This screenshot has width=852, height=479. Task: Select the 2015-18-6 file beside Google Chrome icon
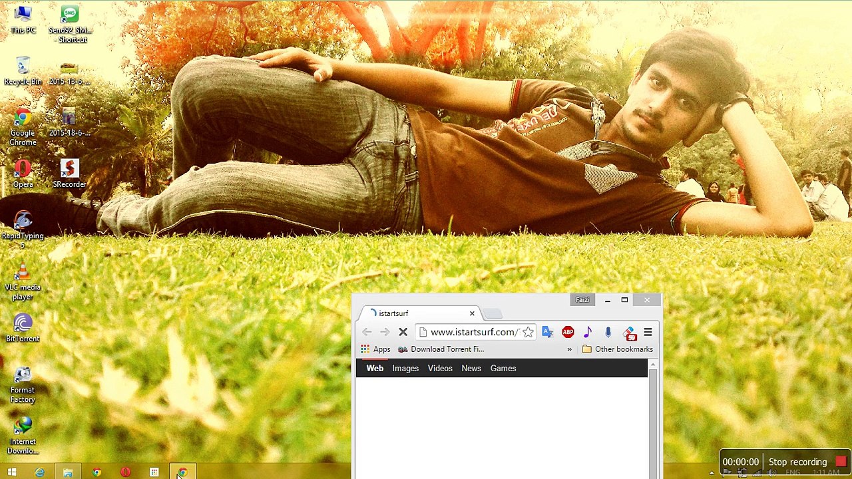click(x=69, y=123)
